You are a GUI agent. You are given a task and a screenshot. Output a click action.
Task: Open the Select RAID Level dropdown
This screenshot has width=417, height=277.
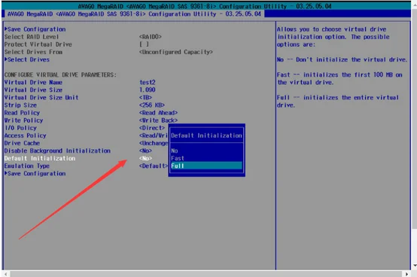[x=151, y=37]
